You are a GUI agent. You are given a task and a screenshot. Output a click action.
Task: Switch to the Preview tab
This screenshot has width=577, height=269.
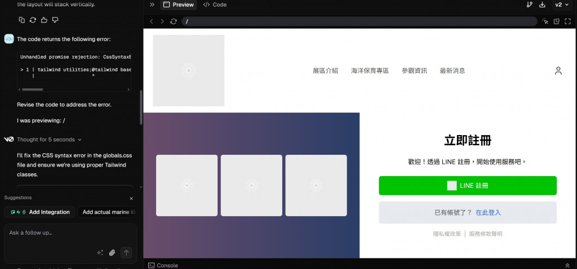click(179, 5)
